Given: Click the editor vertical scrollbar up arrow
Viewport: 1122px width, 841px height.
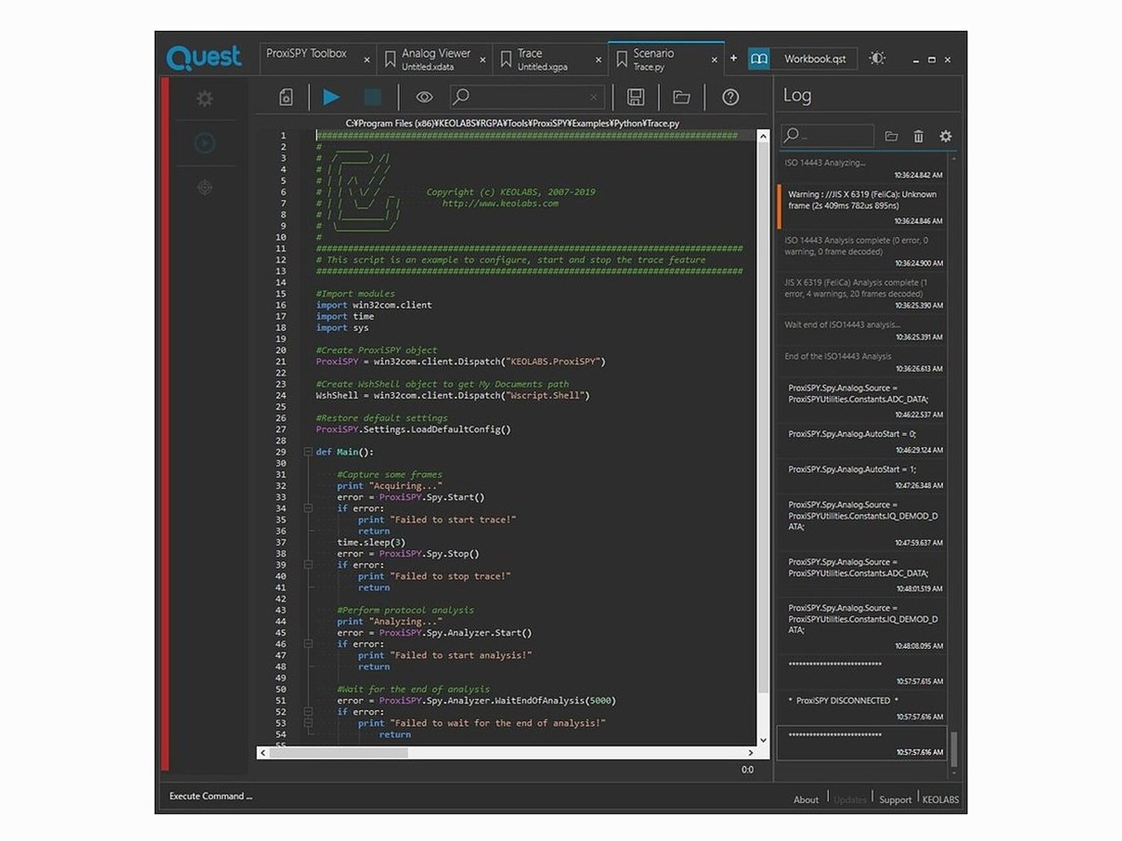Looking at the screenshot, I should point(763,136).
